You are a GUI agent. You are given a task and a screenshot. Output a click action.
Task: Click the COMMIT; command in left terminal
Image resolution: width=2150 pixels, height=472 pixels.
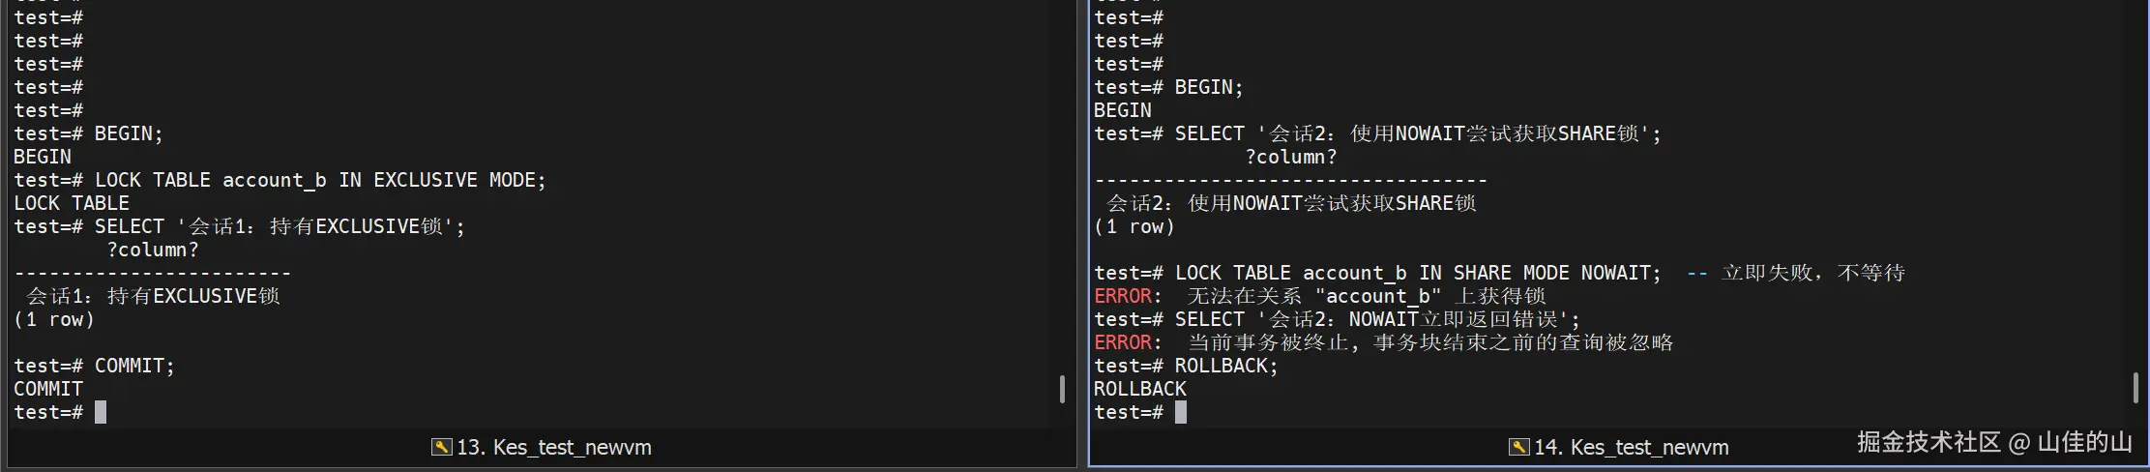pyautogui.click(x=133, y=366)
